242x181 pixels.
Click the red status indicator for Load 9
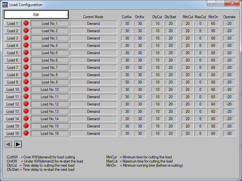[26, 82]
